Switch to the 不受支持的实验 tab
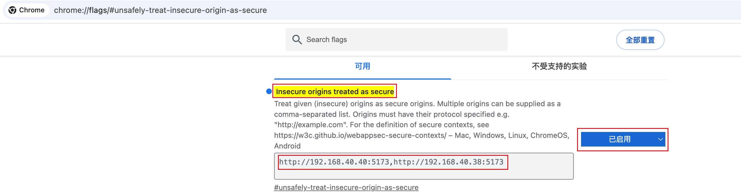The height and width of the screenshot is (195, 741). 559,66
